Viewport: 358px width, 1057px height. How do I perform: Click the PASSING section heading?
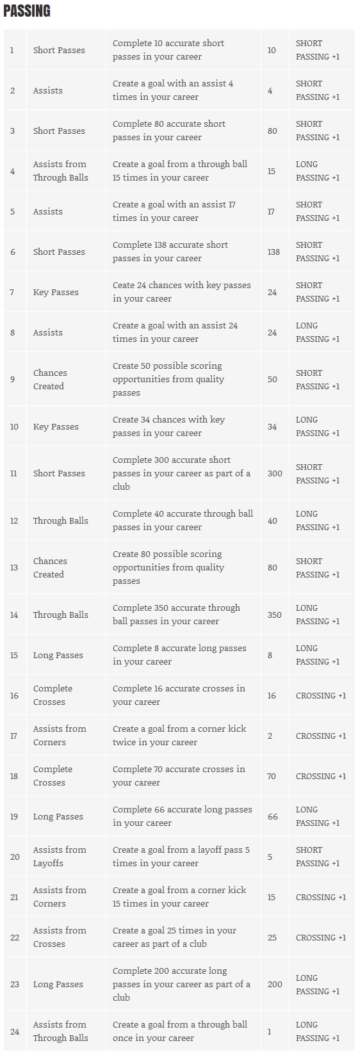(x=27, y=12)
